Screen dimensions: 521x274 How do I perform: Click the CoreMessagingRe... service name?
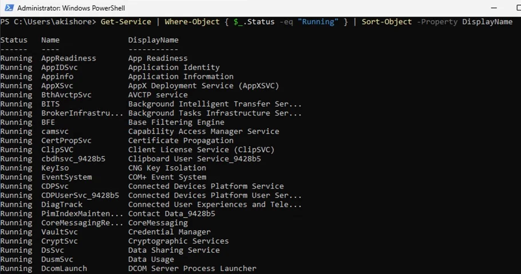click(x=82, y=223)
